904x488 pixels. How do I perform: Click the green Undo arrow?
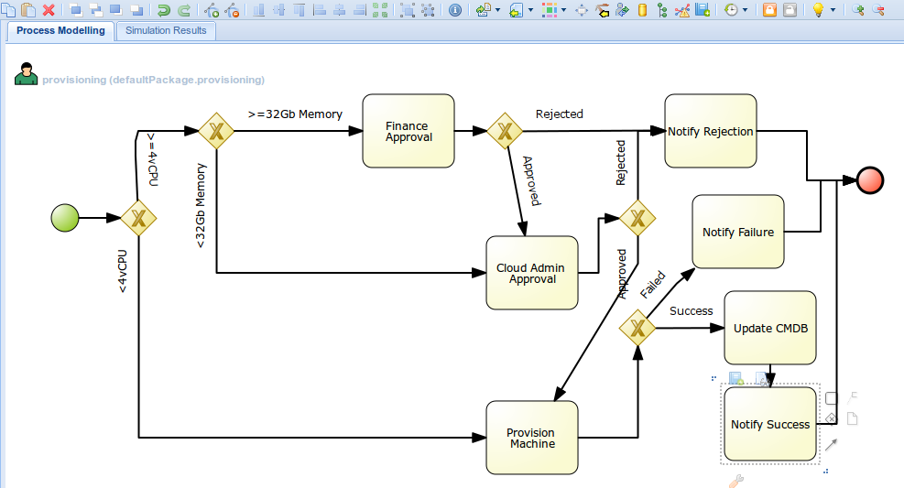point(164,9)
